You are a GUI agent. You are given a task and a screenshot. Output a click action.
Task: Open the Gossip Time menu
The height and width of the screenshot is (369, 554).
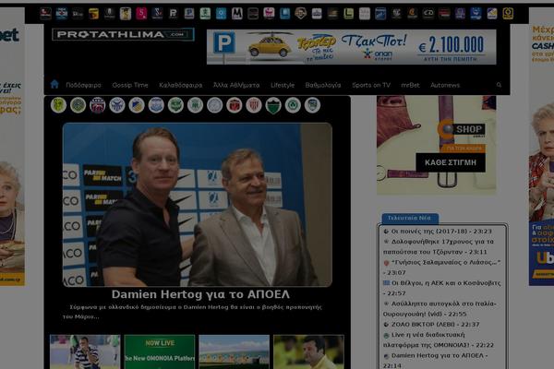[x=130, y=85]
